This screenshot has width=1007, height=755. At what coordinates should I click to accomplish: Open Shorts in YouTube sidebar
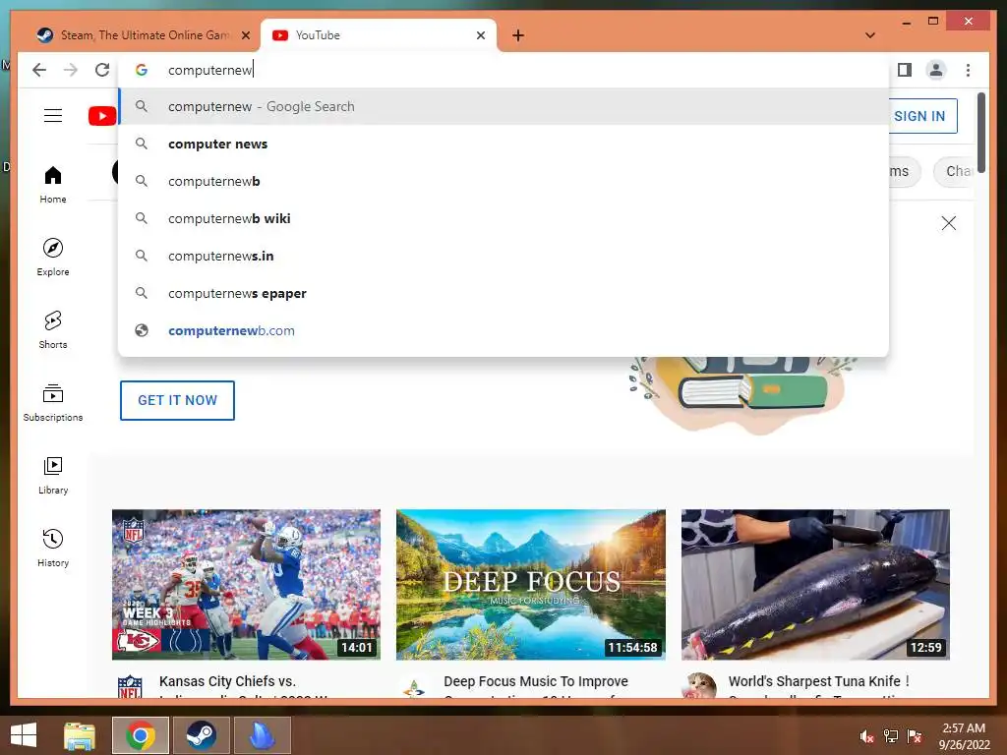tap(53, 330)
